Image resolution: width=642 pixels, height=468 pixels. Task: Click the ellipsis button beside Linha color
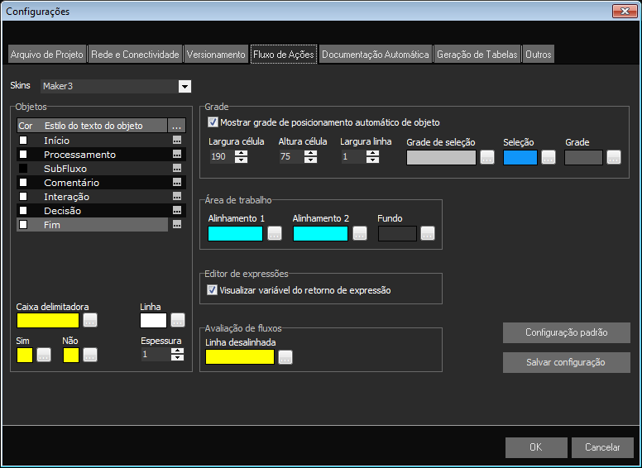coord(178,321)
